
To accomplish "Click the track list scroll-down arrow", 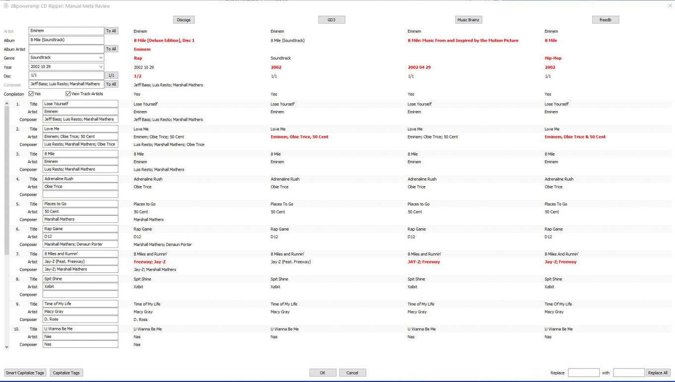I will point(6,347).
